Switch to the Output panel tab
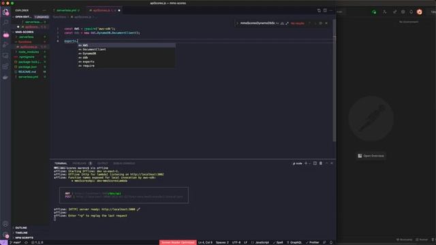 point(102,163)
